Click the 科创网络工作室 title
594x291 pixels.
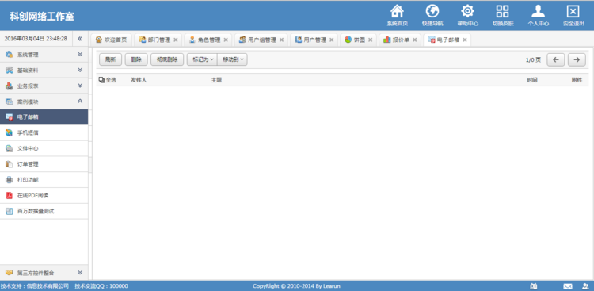click(x=42, y=17)
